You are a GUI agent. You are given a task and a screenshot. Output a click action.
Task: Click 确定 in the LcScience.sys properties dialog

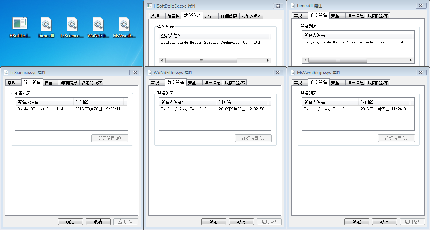click(x=70, y=221)
